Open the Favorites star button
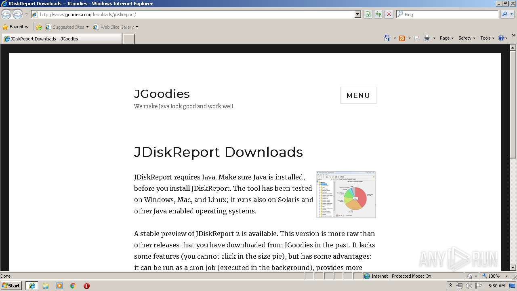This screenshot has height=291, width=517. pyautogui.click(x=15, y=27)
